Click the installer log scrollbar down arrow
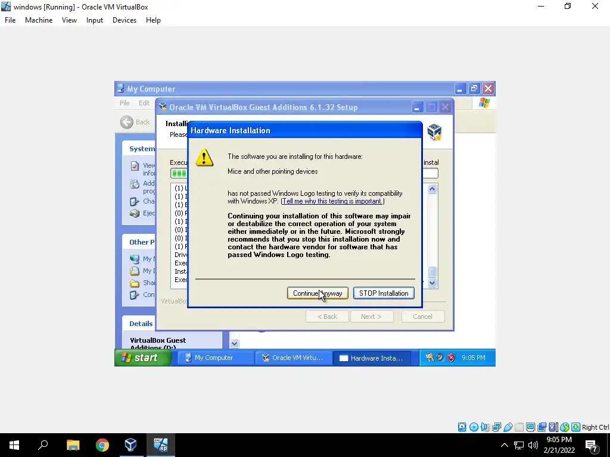 point(432,283)
